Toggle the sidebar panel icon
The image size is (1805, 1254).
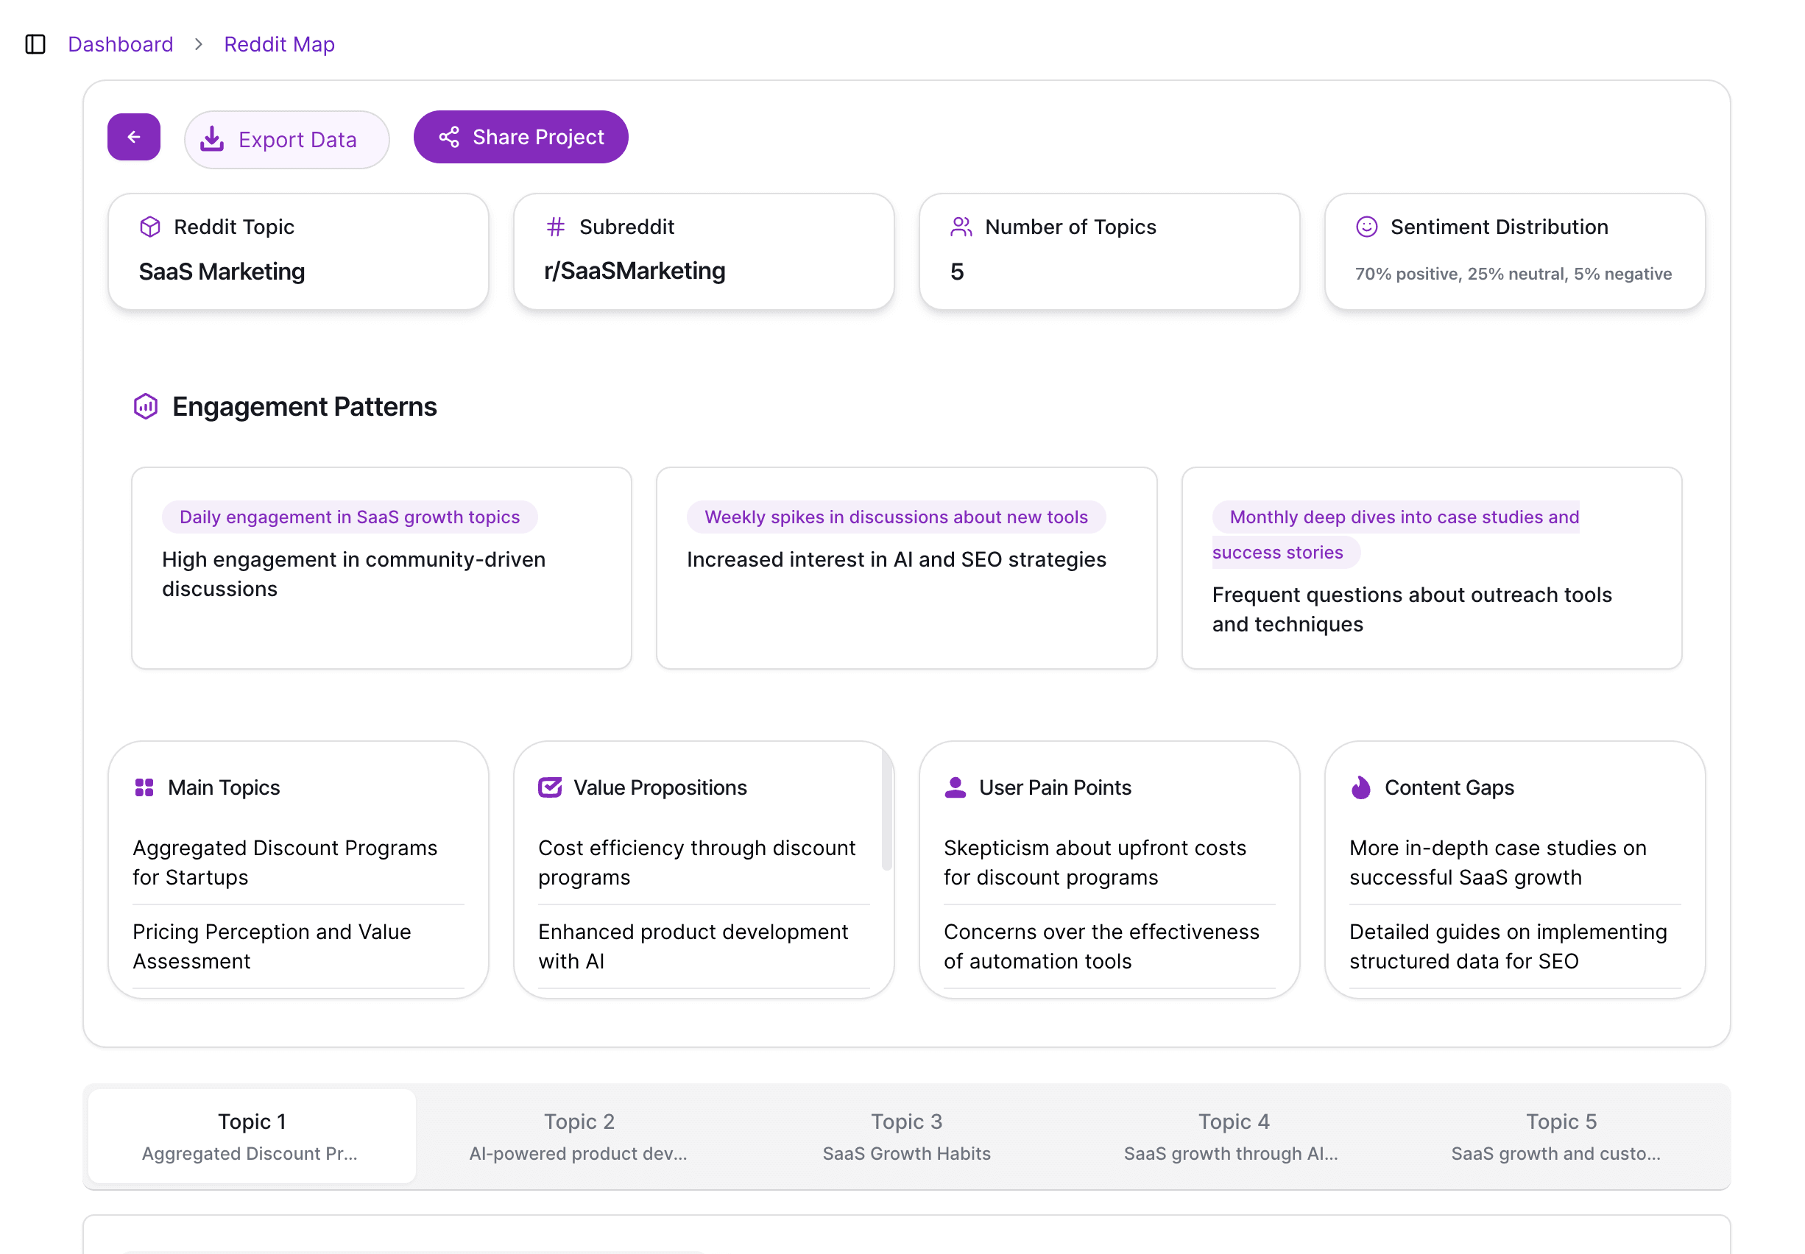pos(35,44)
